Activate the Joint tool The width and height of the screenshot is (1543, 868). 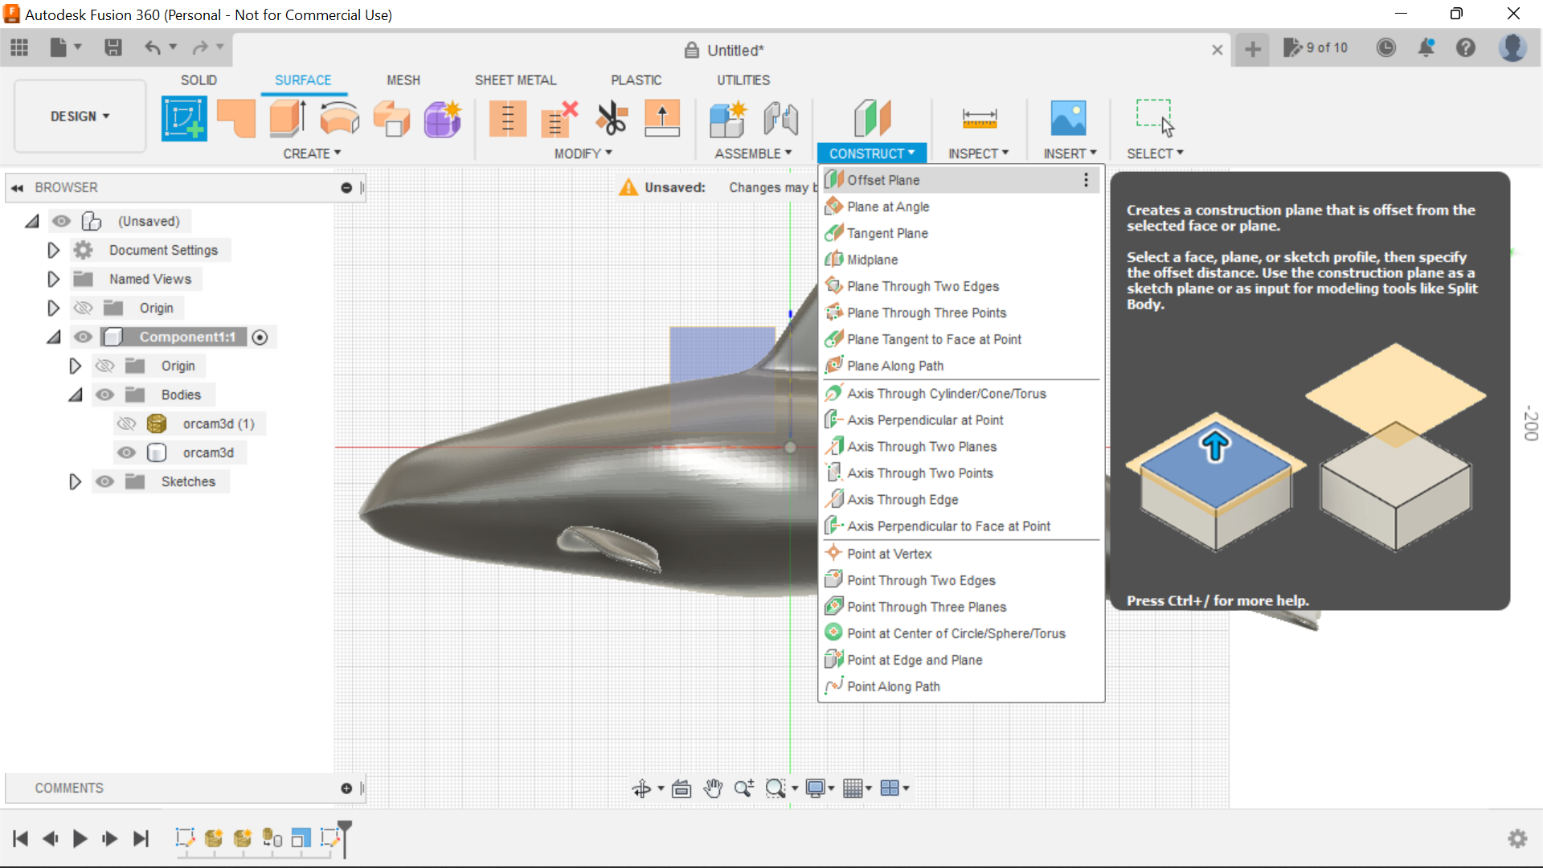(x=780, y=118)
